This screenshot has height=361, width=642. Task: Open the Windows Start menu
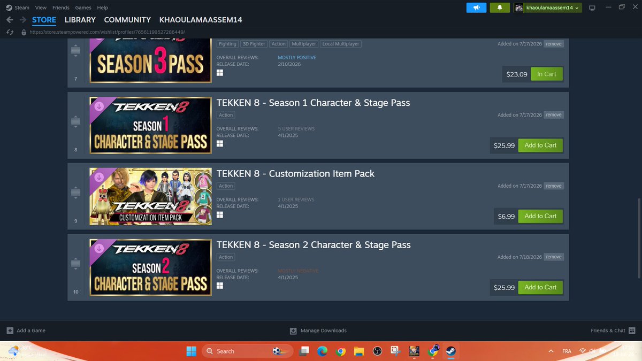tap(191, 351)
